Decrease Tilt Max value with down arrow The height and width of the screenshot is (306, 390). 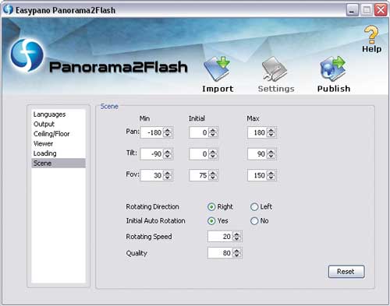[x=271, y=157]
